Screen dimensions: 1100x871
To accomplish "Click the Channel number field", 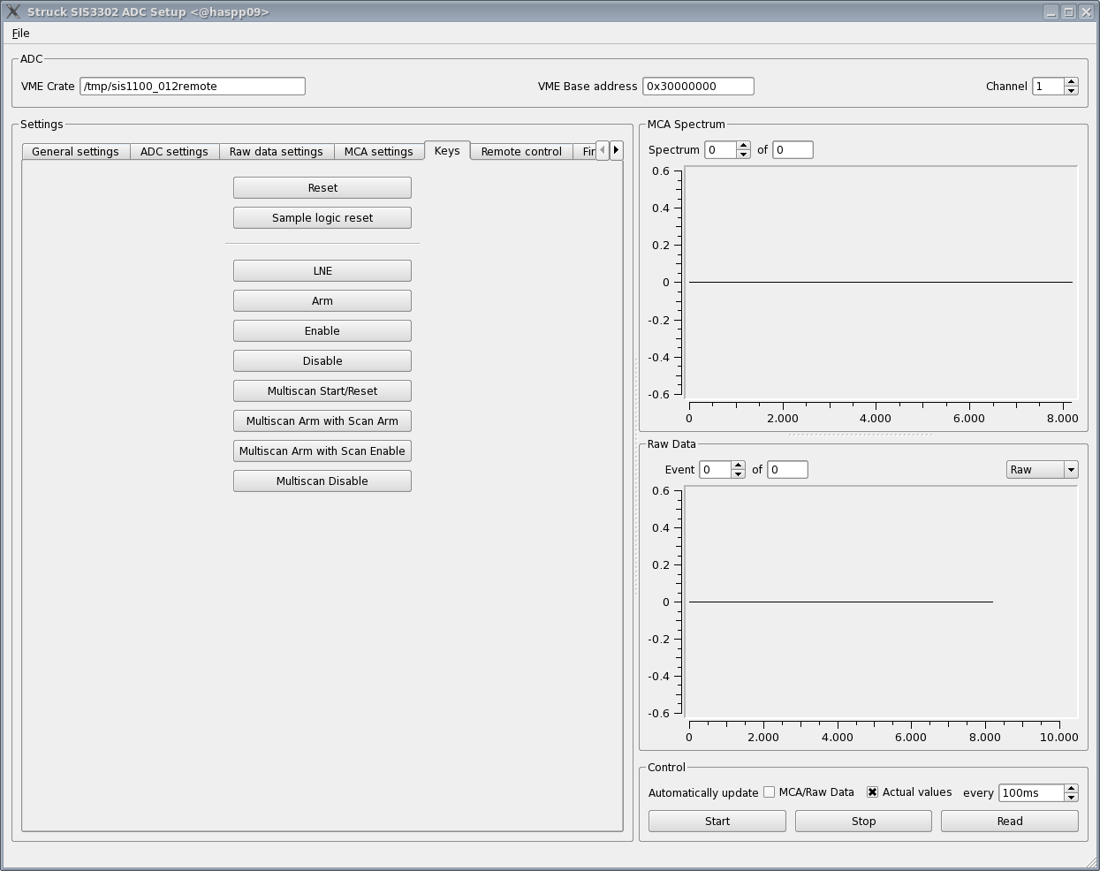I will coord(1048,86).
